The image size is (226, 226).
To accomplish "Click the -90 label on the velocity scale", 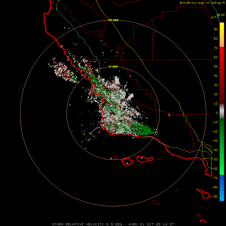I will [215, 197].
